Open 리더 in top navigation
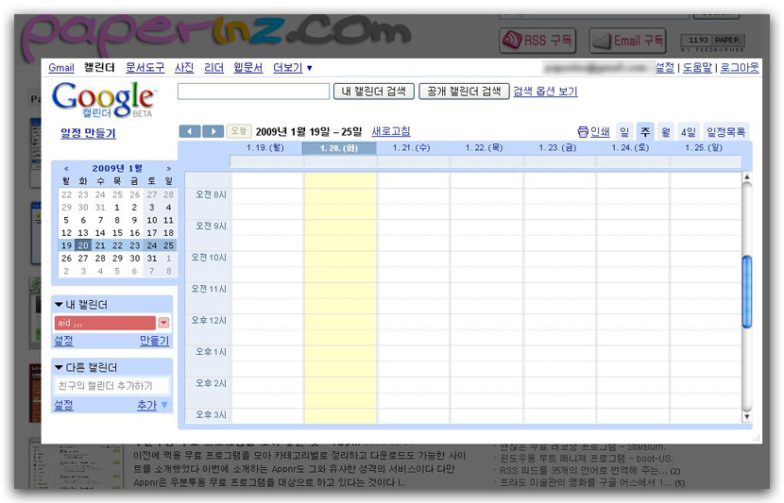Viewport: 784px width, 503px height. click(x=214, y=67)
